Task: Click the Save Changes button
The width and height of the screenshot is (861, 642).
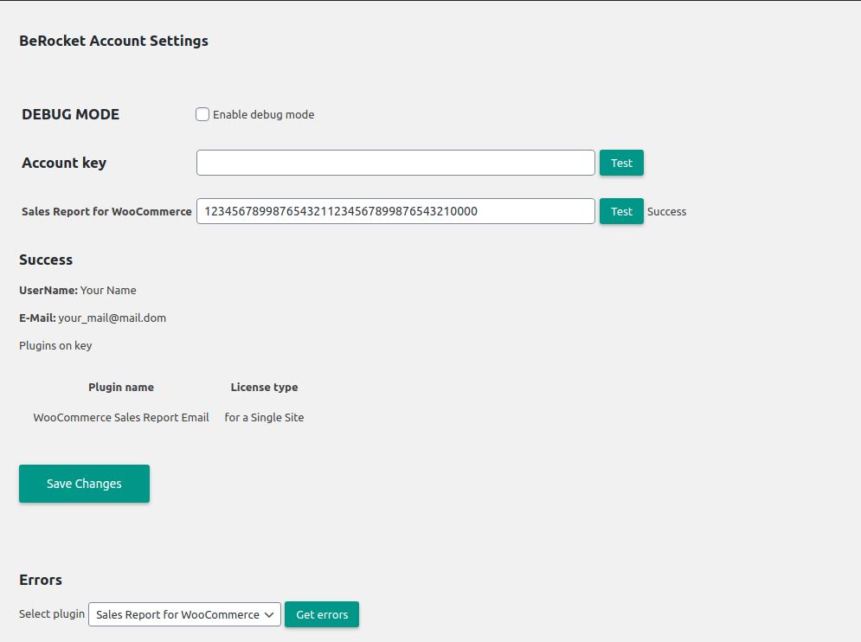Action: (x=84, y=484)
